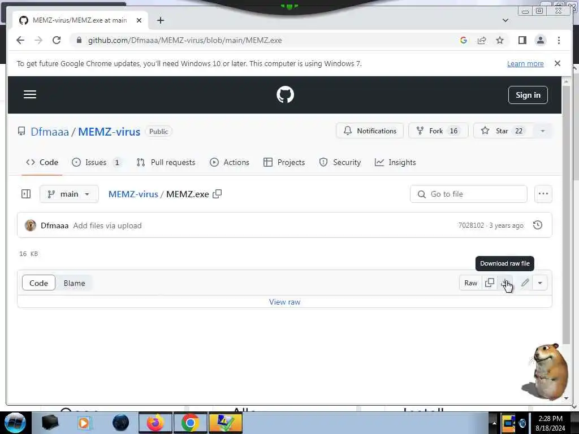
Task: Open the Add files via upload commit message
Action: (107, 225)
